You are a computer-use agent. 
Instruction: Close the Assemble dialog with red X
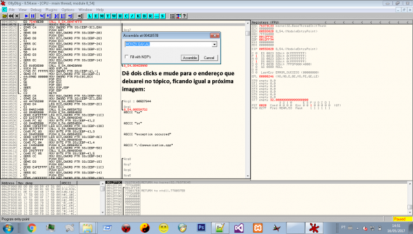215,36
